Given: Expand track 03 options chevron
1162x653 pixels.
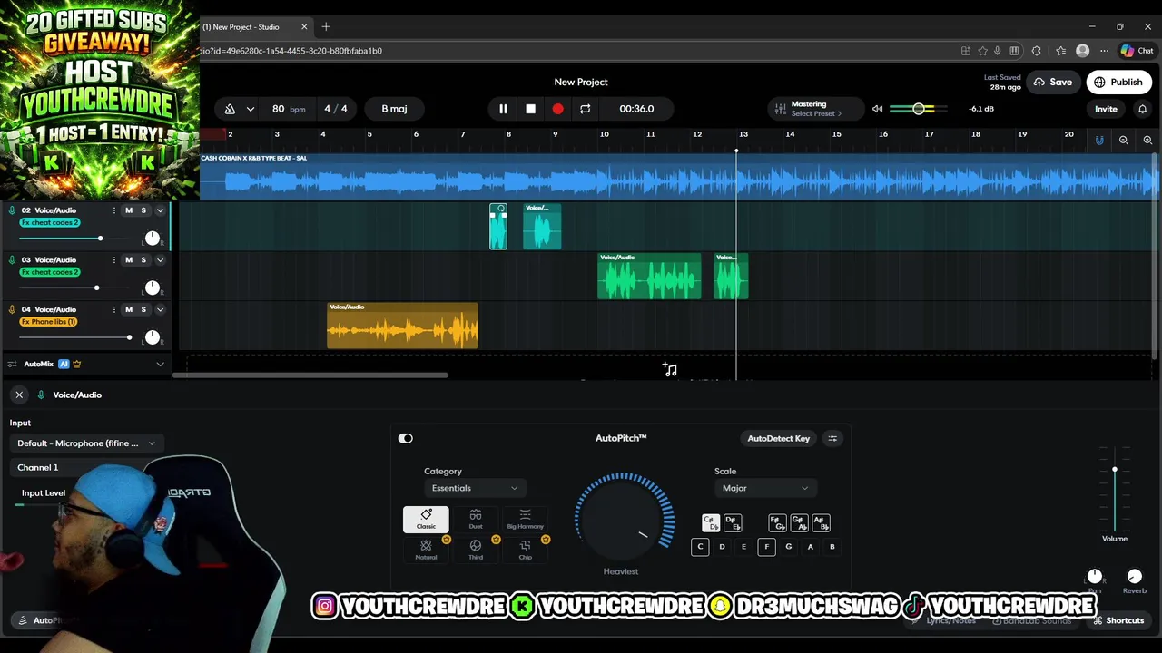Looking at the screenshot, I should 160,260.
